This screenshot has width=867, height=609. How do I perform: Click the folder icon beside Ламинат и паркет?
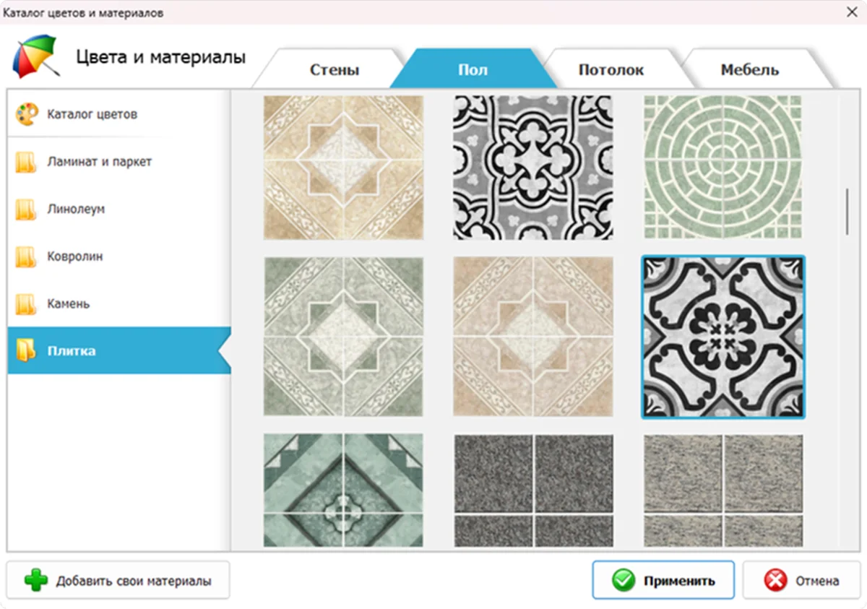(27, 162)
